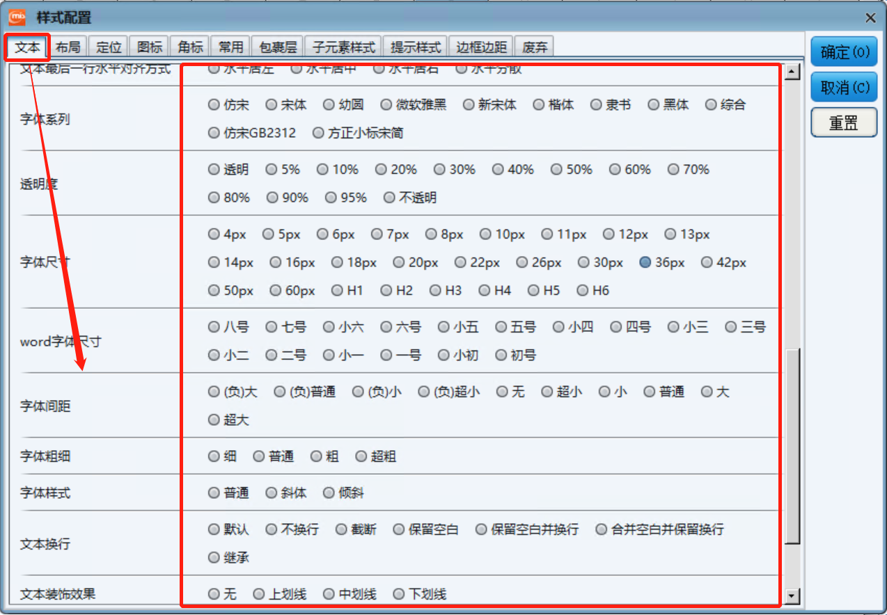Switch to the 边框边距 tab
This screenshot has height=615, width=887.
coord(481,47)
